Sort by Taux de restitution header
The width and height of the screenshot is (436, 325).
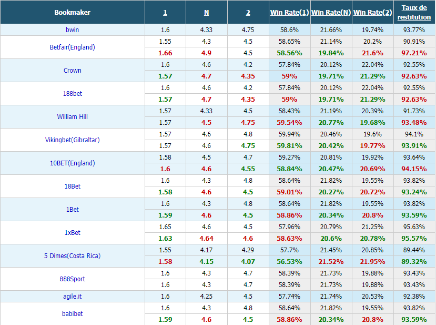pos(414,13)
